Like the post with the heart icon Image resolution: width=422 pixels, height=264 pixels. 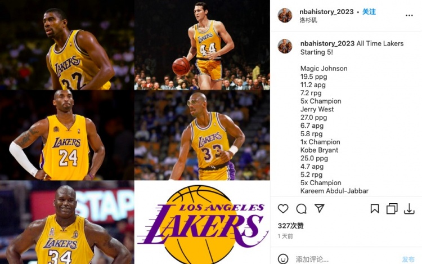click(283, 209)
